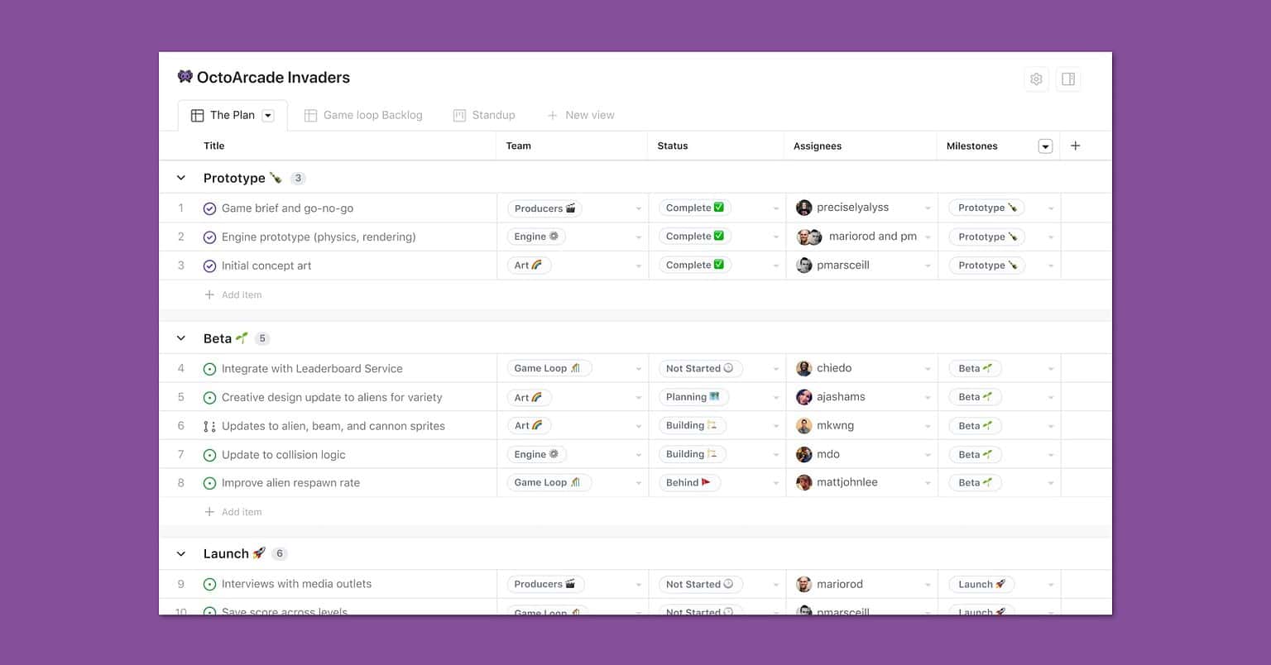
Task: Click the Status column header
Action: pyautogui.click(x=673, y=146)
